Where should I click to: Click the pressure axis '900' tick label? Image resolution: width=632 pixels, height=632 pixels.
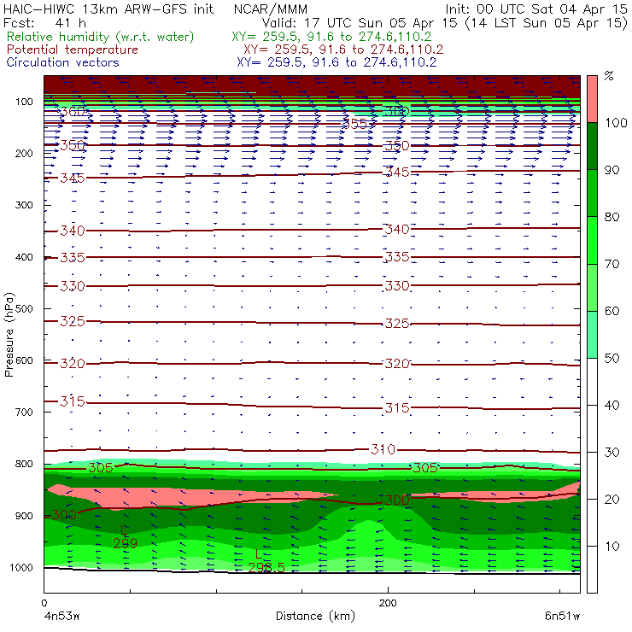(24, 516)
